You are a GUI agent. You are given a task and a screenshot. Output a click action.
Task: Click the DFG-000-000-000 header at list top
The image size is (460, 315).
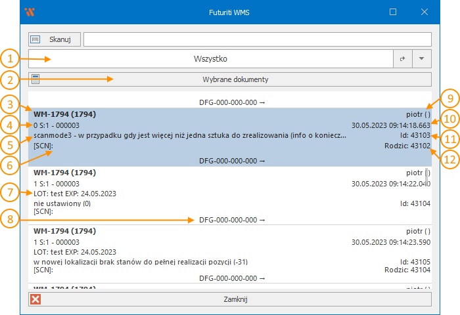231,102
